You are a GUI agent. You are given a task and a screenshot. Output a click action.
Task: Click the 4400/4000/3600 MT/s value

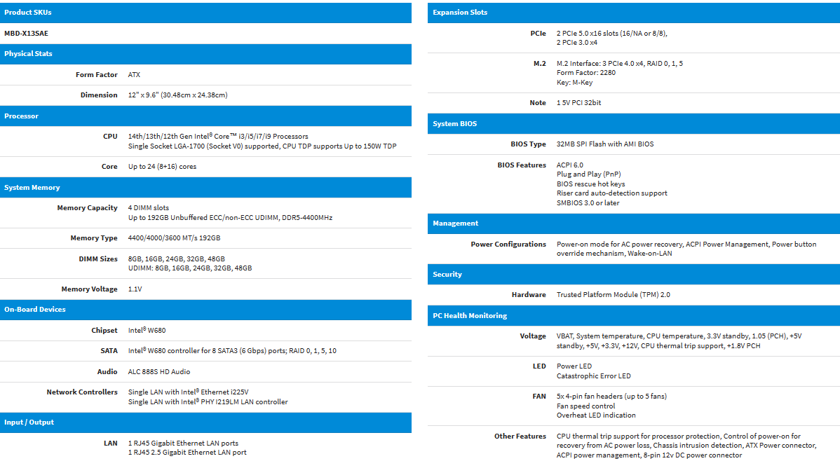tap(174, 238)
